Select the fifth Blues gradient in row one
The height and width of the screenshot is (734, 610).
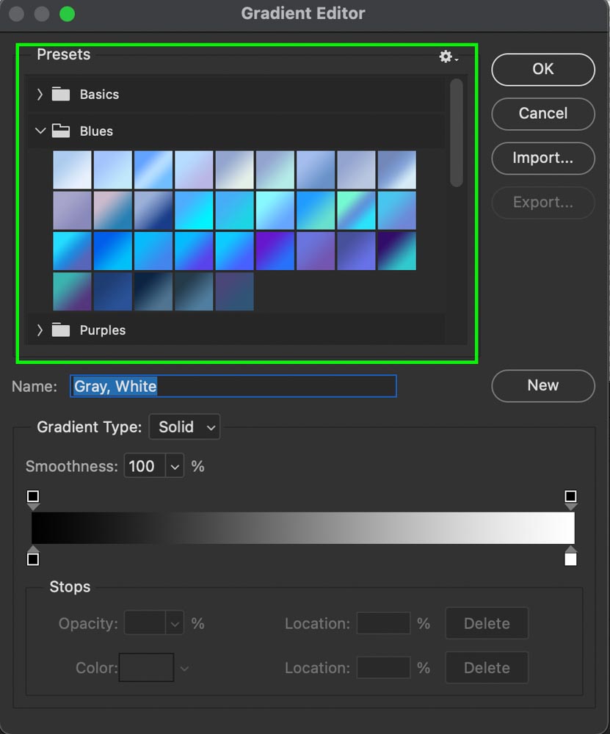point(235,170)
